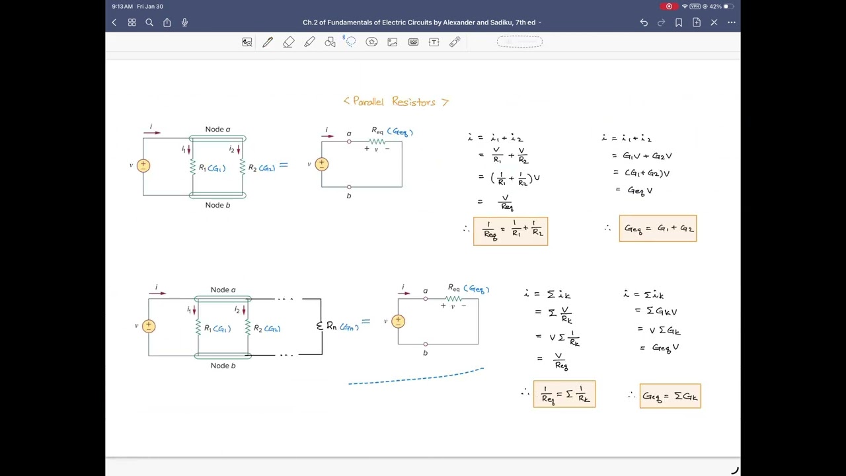Select the text box tool
The image size is (846, 476).
pyautogui.click(x=434, y=42)
